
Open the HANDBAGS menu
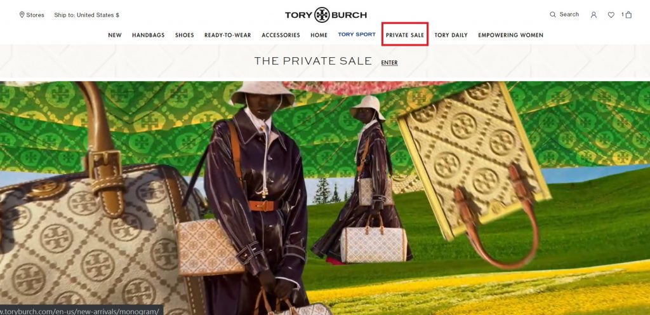pyautogui.click(x=149, y=35)
